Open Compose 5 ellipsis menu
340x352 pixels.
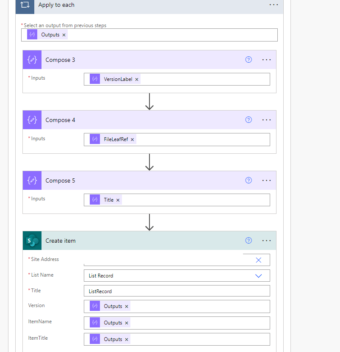[x=266, y=180]
